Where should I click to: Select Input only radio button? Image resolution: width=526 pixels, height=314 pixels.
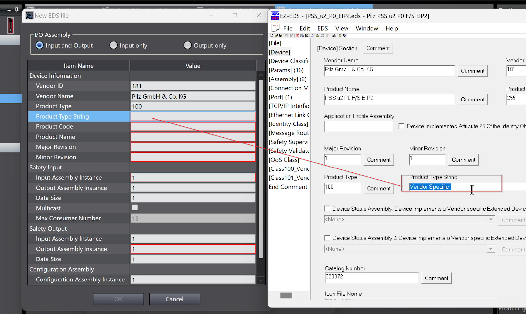pyautogui.click(x=113, y=45)
